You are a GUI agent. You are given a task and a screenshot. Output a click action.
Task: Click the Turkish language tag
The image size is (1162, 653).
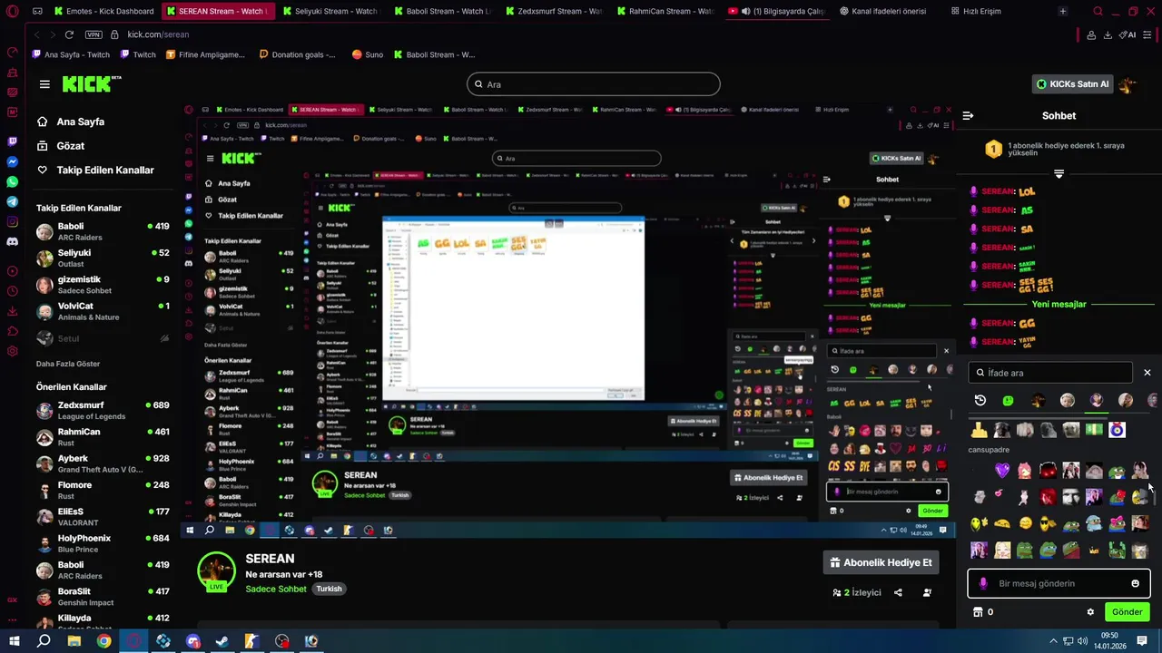point(329,589)
